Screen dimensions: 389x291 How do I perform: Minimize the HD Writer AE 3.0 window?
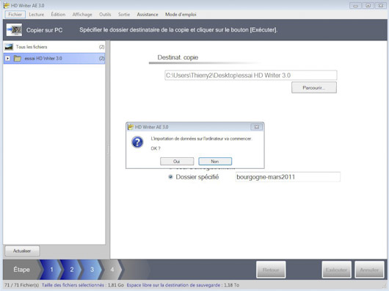pos(355,5)
